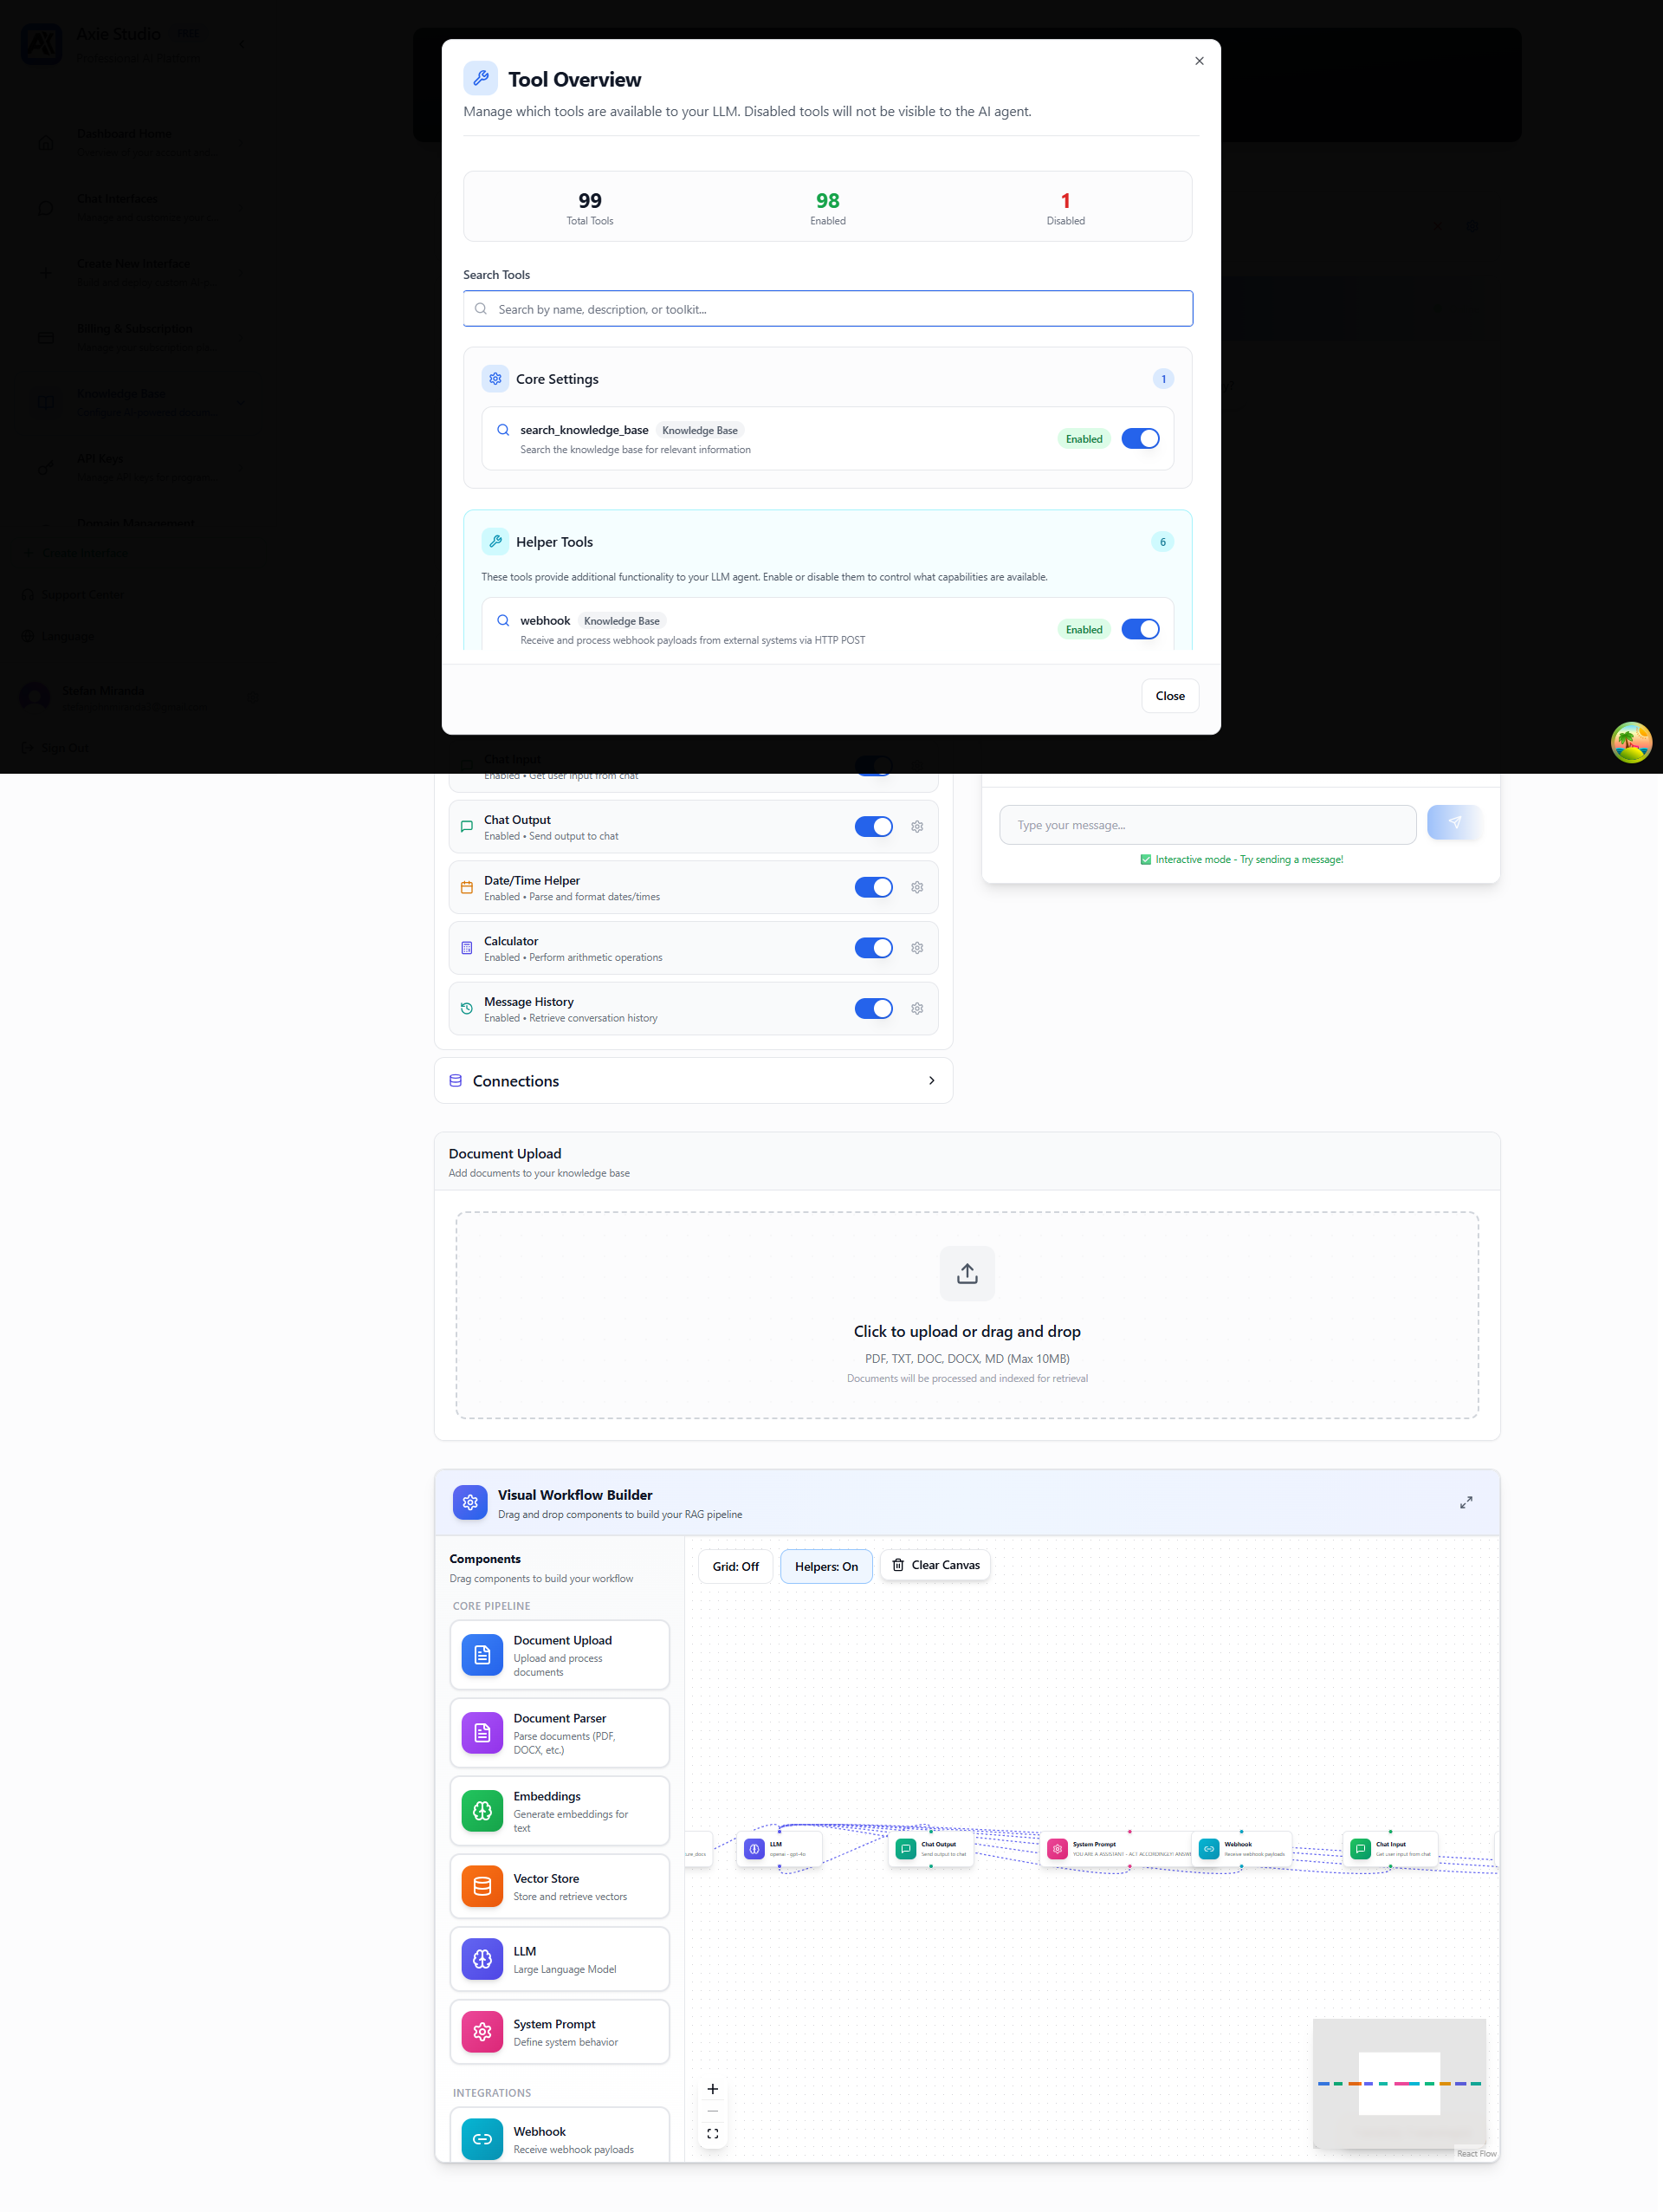Expand the Visual Workflow Builder to fullscreen
Image resolution: width=1663 pixels, height=2212 pixels.
pos(1466,1502)
